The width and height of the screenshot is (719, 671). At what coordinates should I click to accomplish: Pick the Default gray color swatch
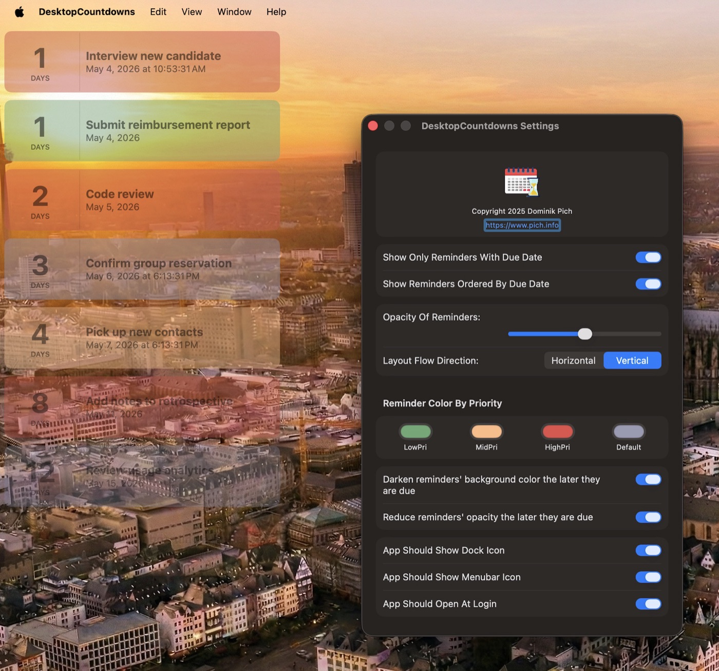pyautogui.click(x=629, y=432)
